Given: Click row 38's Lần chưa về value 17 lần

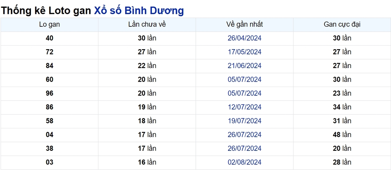Looking at the screenshot, I should 147,149.
